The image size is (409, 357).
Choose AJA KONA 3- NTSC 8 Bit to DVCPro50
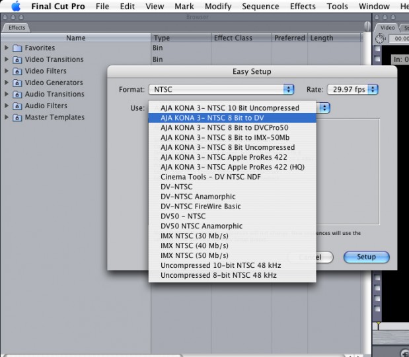[x=232, y=127]
